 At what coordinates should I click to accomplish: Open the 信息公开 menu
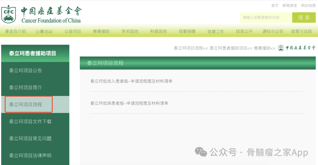[x=244, y=31]
